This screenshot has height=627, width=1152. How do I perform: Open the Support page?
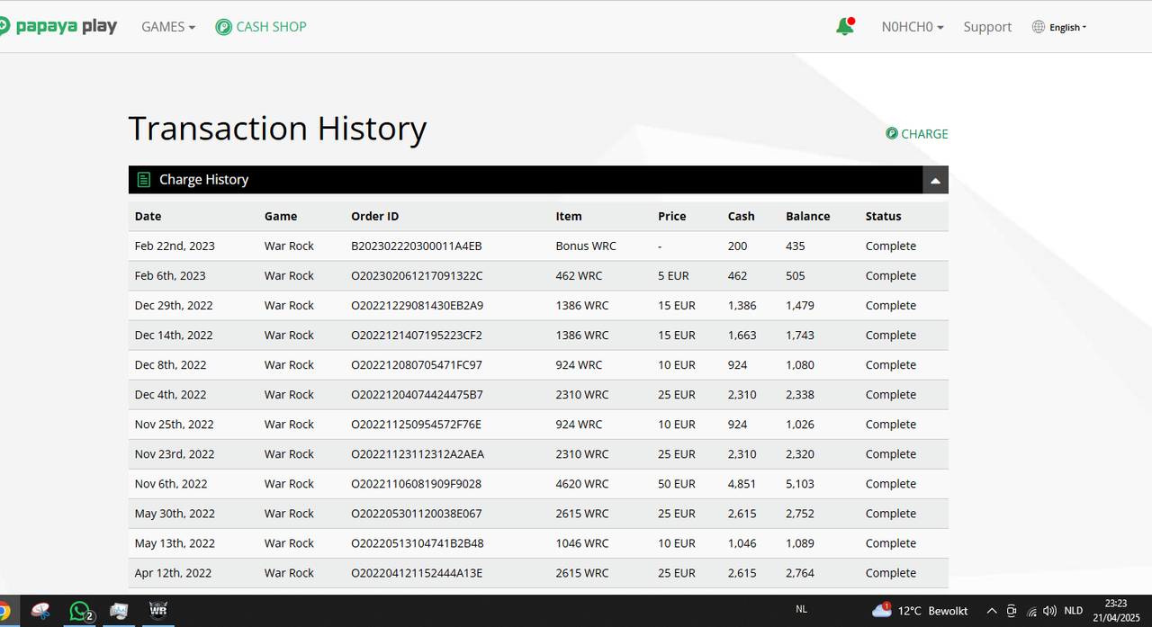tap(987, 27)
